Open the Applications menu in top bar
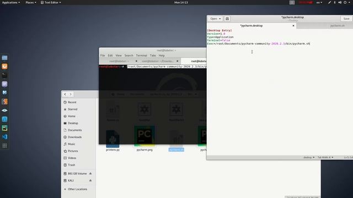The height and width of the screenshot is (198, 353). 11,2
